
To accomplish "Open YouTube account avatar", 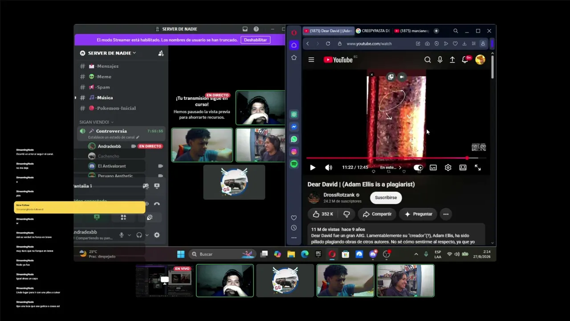I will [x=480, y=60].
